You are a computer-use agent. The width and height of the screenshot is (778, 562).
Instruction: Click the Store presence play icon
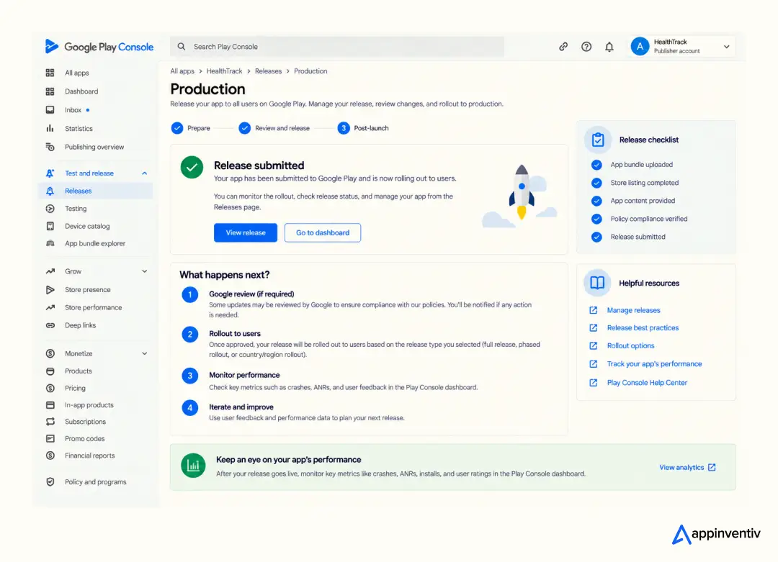pos(50,289)
